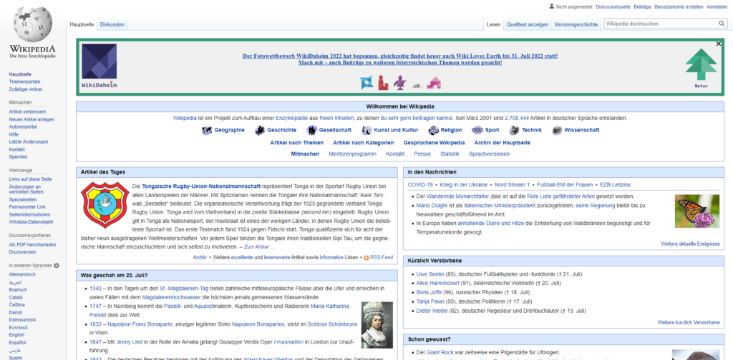The image size is (733, 360).
Task: Open Artikel nach Kategorien link
Action: pos(363,143)
